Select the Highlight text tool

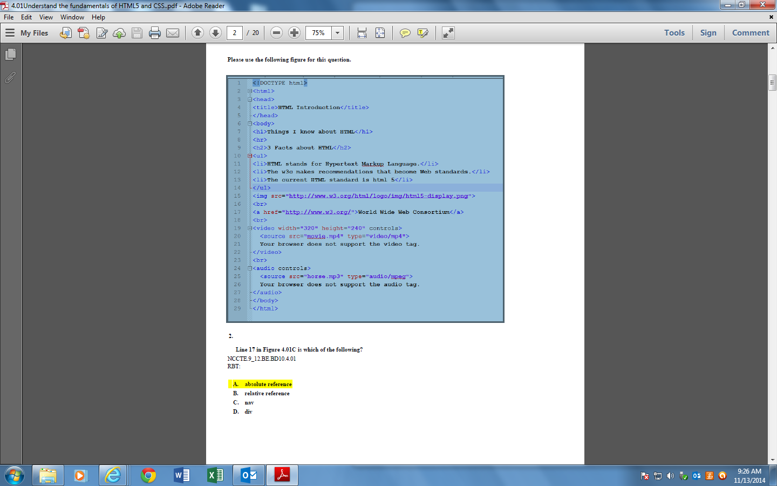tap(422, 33)
